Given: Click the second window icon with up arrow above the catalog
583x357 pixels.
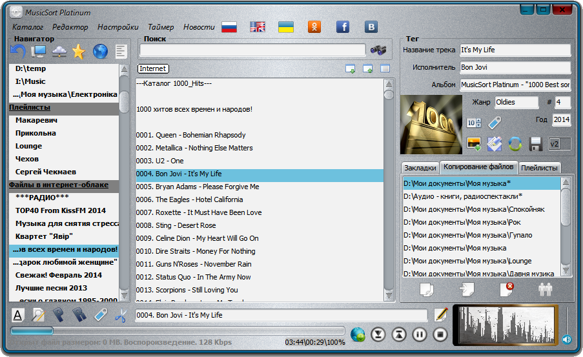Looking at the screenshot, I should 368,69.
